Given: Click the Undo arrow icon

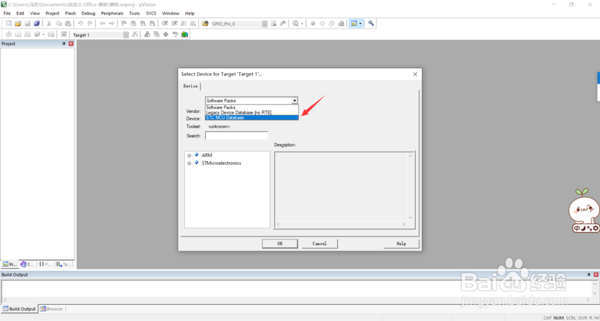Looking at the screenshot, I should (80, 24).
